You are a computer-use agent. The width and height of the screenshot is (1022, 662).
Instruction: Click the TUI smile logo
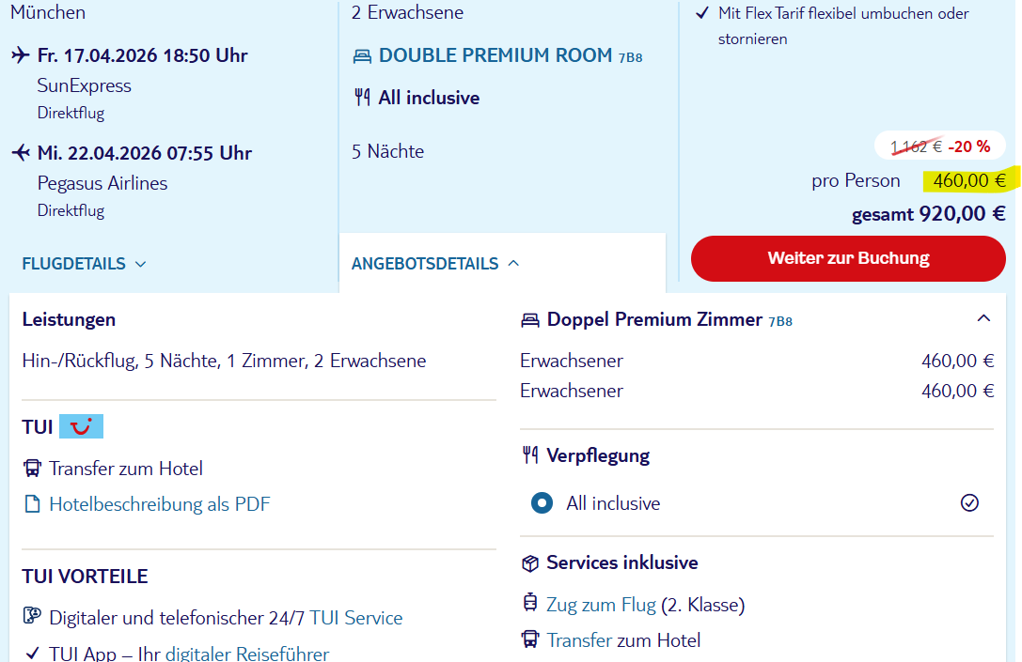82,427
